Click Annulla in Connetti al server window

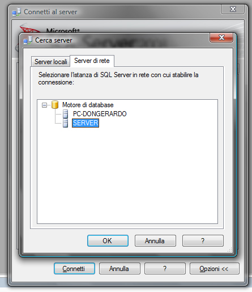pos(119,269)
